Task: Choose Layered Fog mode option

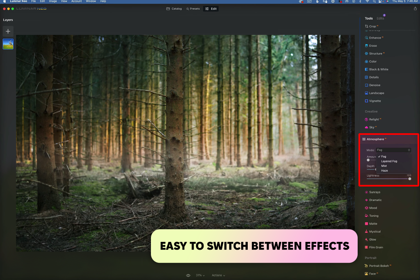Action: (389, 162)
